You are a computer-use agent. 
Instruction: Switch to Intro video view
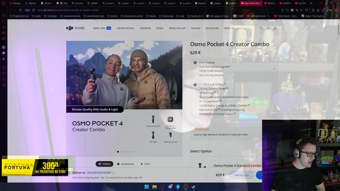tap(145, 164)
